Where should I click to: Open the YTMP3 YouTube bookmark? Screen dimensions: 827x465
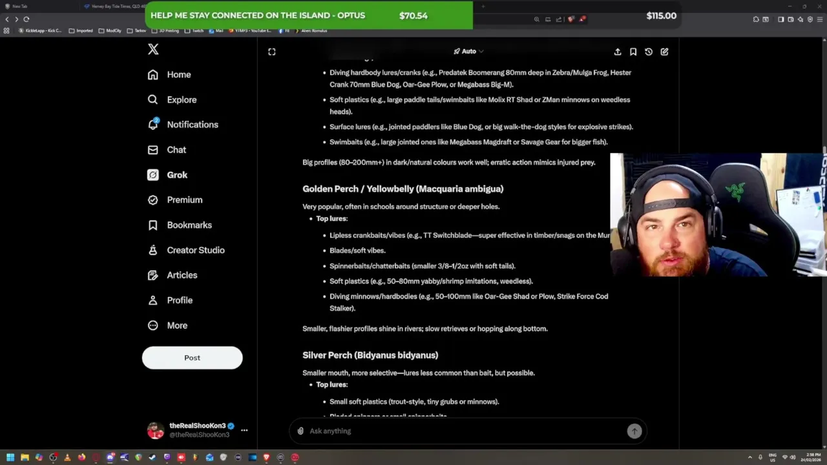tap(251, 30)
